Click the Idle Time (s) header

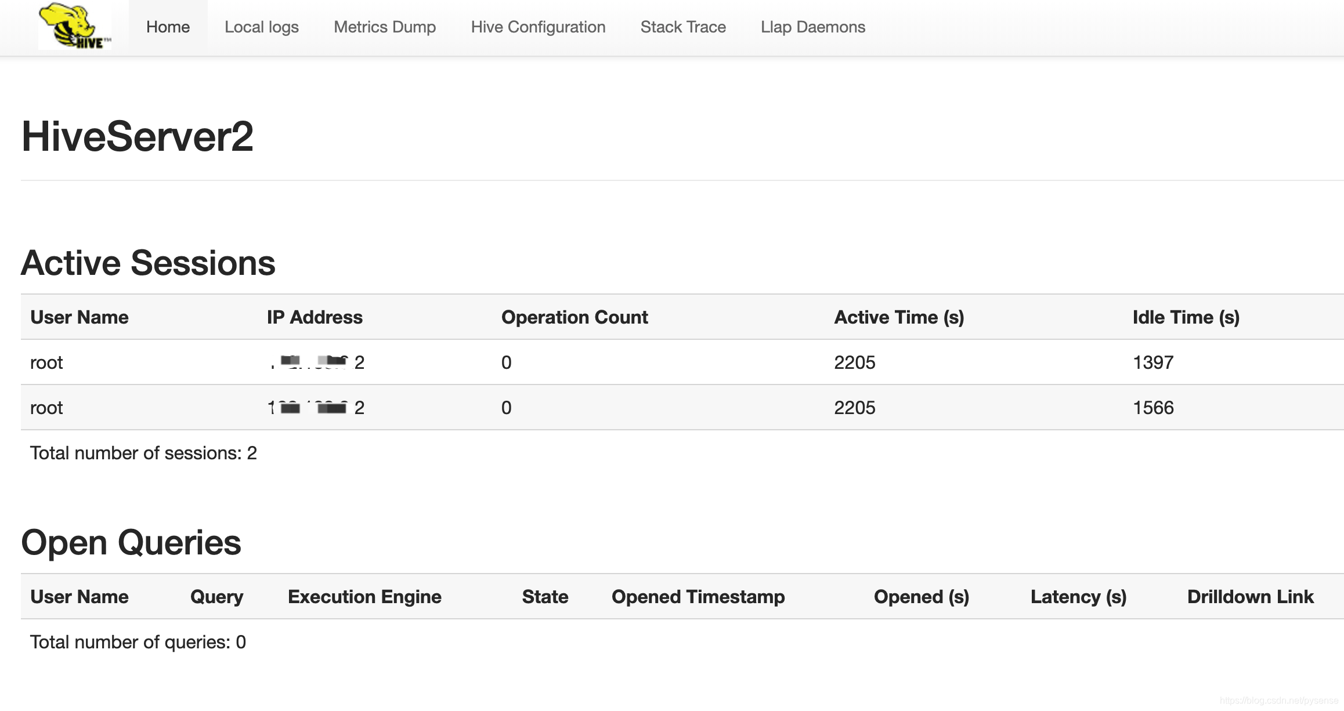1186,317
